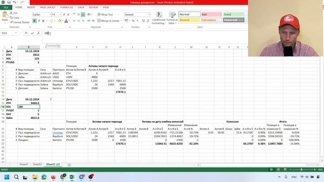This screenshot has width=324, height=182.
Task: Decrease font size with smaller A icon
Action: click(x=68, y=15)
